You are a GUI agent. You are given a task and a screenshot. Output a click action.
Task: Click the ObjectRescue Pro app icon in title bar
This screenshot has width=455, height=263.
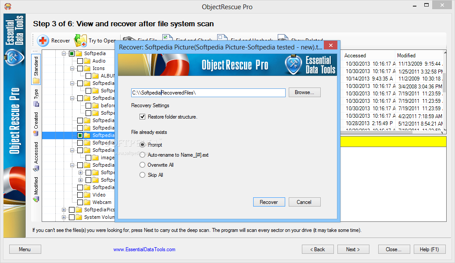[8, 7]
